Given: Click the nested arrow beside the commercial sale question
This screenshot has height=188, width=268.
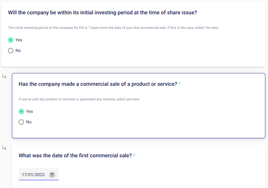Looking at the screenshot, I should 5,77.
